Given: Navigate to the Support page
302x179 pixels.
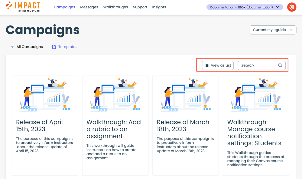Looking at the screenshot, I should tap(140, 7).
